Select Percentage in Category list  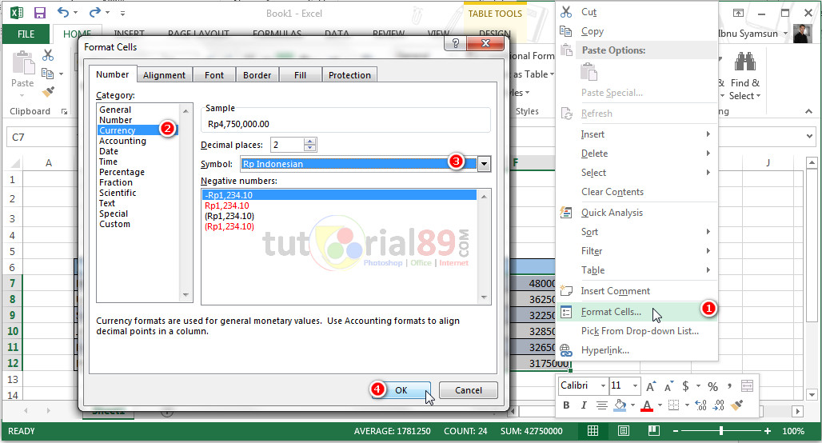pyautogui.click(x=122, y=172)
